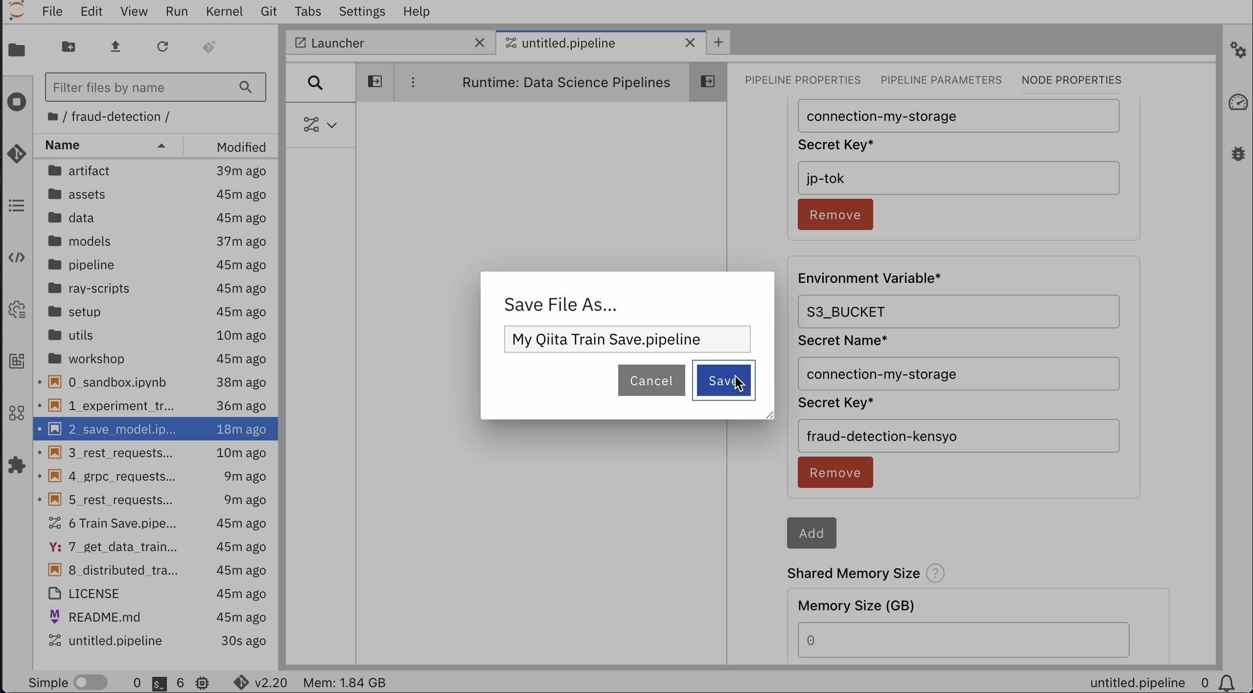Click the New Folder toolbar icon
The image size is (1253, 693).
pos(69,47)
